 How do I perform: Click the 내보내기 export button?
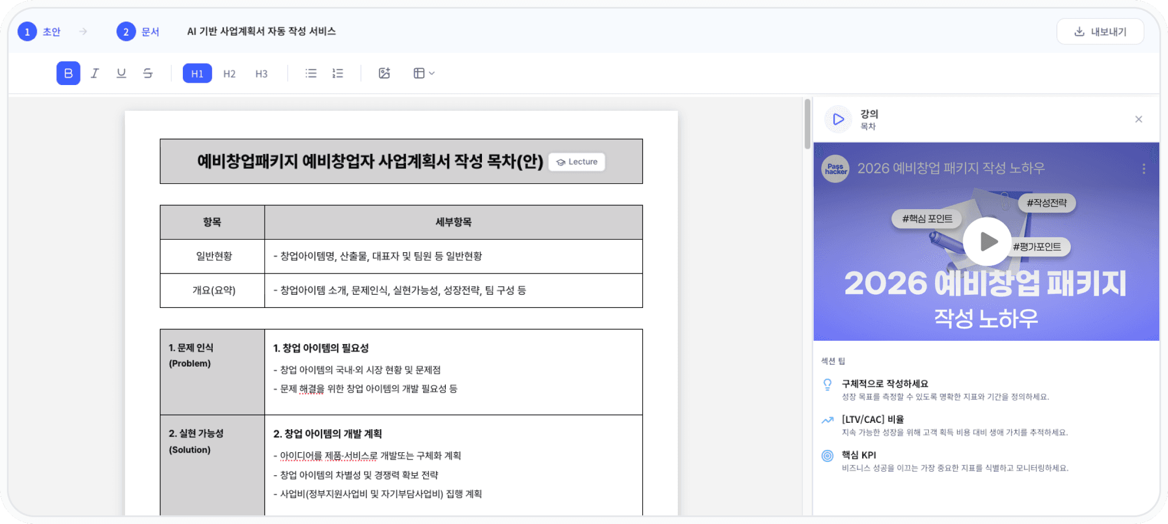point(1100,32)
